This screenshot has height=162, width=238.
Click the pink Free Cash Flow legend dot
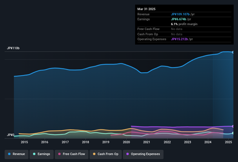pyautogui.click(x=59, y=154)
